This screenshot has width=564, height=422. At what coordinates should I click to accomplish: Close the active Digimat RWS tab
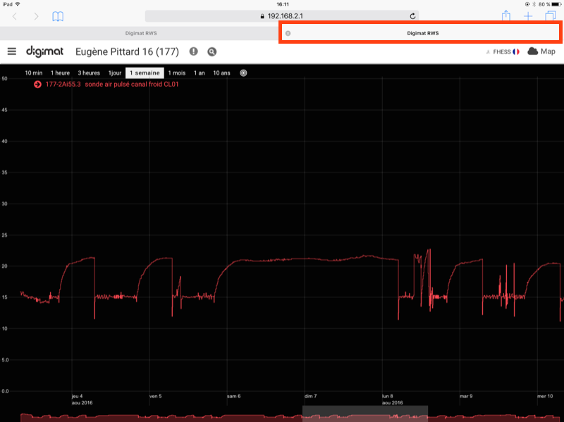(x=288, y=33)
